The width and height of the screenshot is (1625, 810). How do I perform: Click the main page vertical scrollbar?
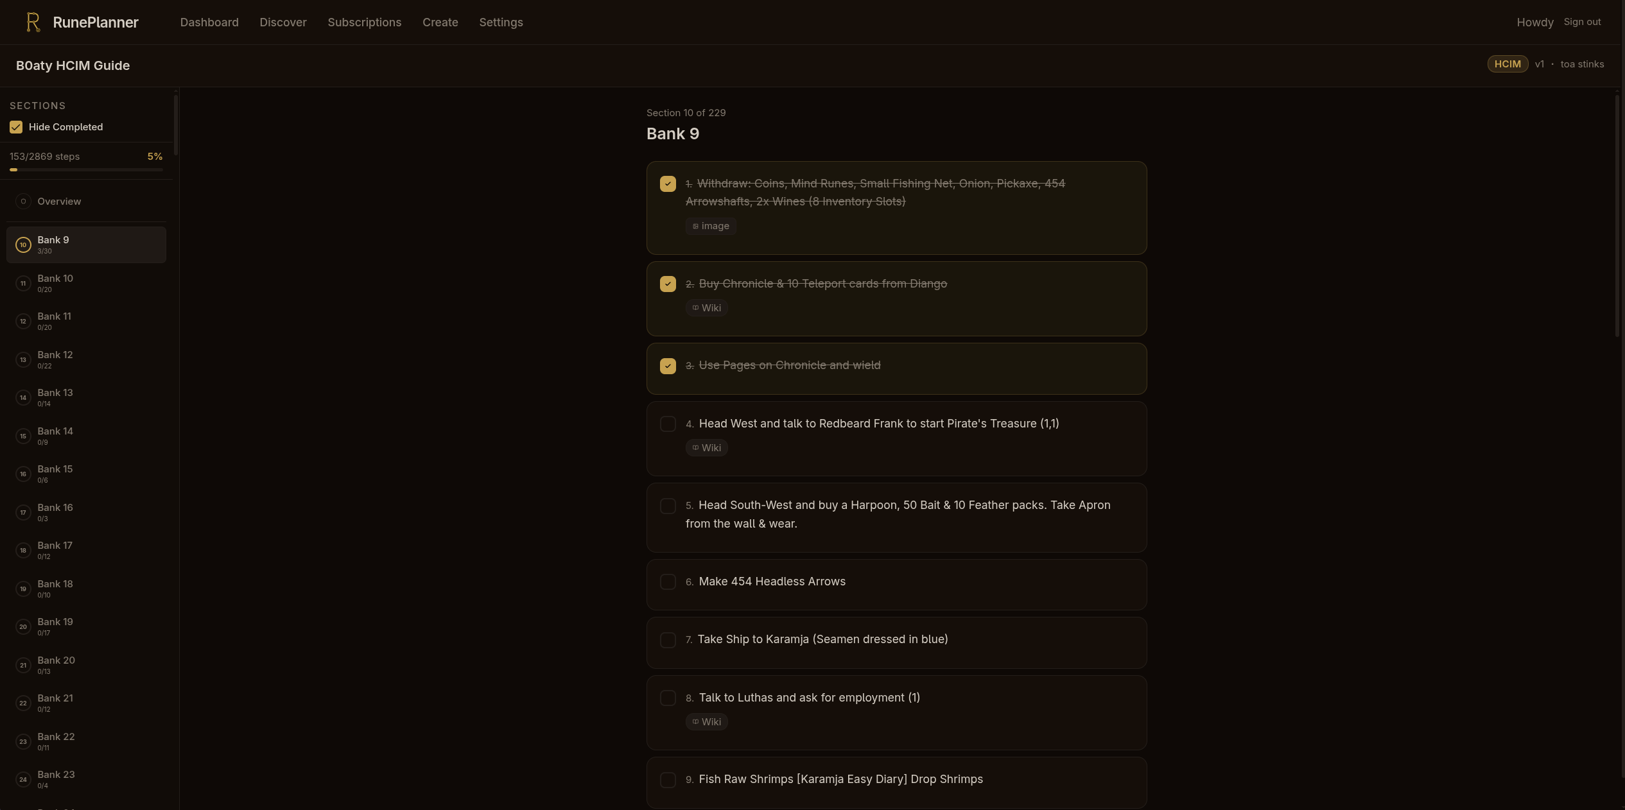point(1617,215)
